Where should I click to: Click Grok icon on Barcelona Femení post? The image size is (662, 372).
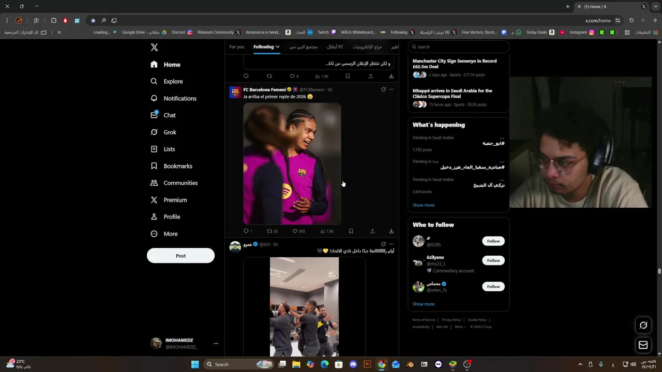[383, 89]
